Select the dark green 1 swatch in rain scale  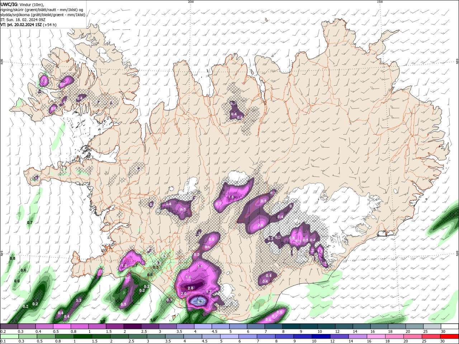coord(82,336)
